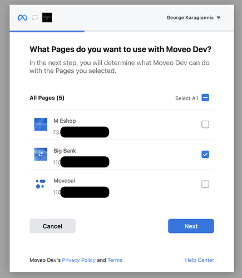Open the Terms link
Image resolution: width=242 pixels, height=278 pixels.
point(115,260)
